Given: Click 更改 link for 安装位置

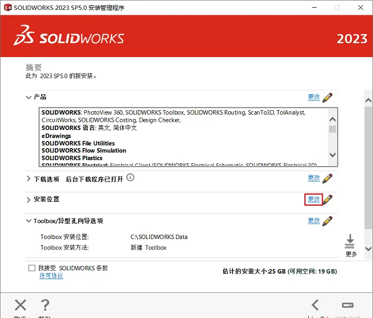Looking at the screenshot, I should [x=314, y=200].
